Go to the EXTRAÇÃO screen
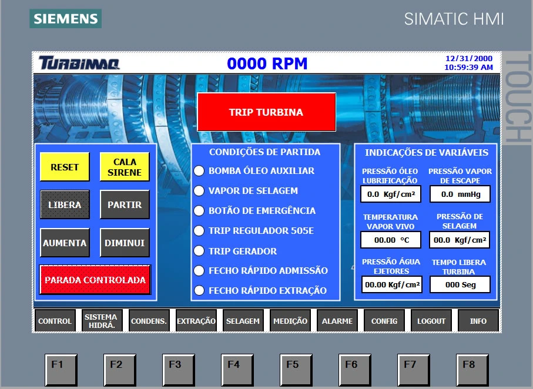The image size is (533, 389). (x=196, y=321)
